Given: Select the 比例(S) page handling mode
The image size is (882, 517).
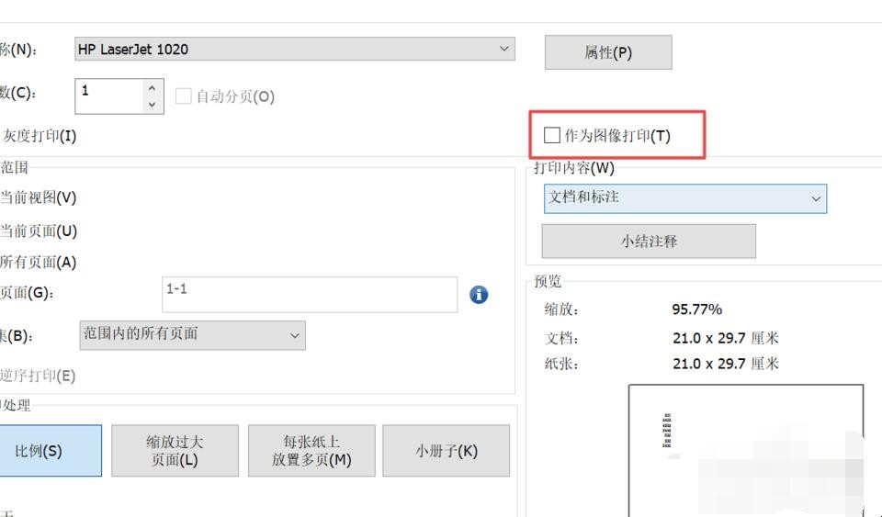Looking at the screenshot, I should click(x=40, y=451).
